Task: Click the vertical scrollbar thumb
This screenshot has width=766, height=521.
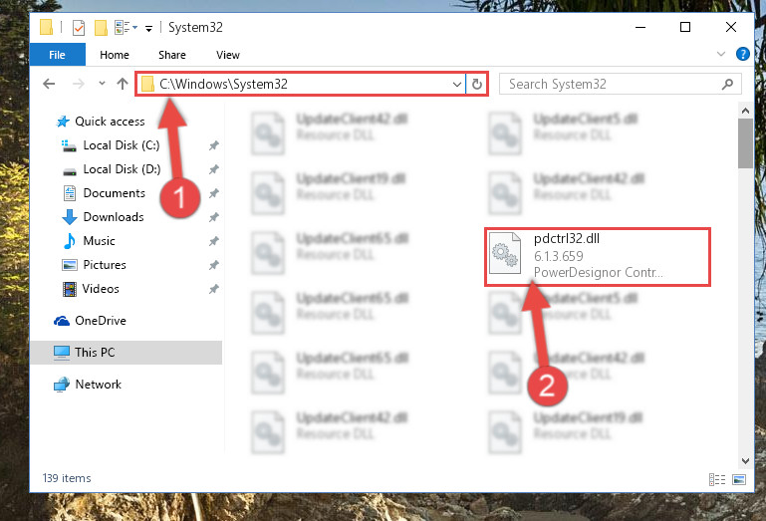Action: [x=745, y=143]
